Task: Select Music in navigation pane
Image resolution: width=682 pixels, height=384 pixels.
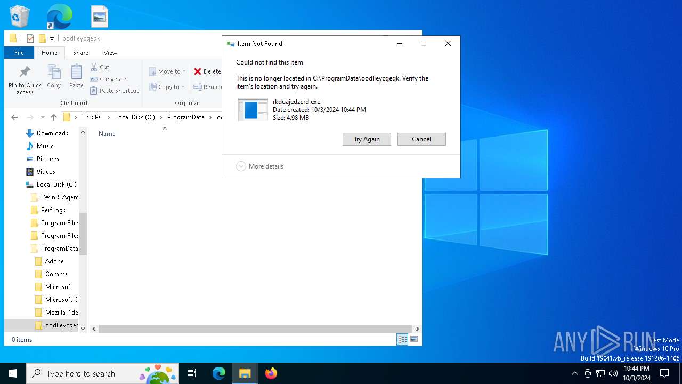Action: pyautogui.click(x=45, y=146)
